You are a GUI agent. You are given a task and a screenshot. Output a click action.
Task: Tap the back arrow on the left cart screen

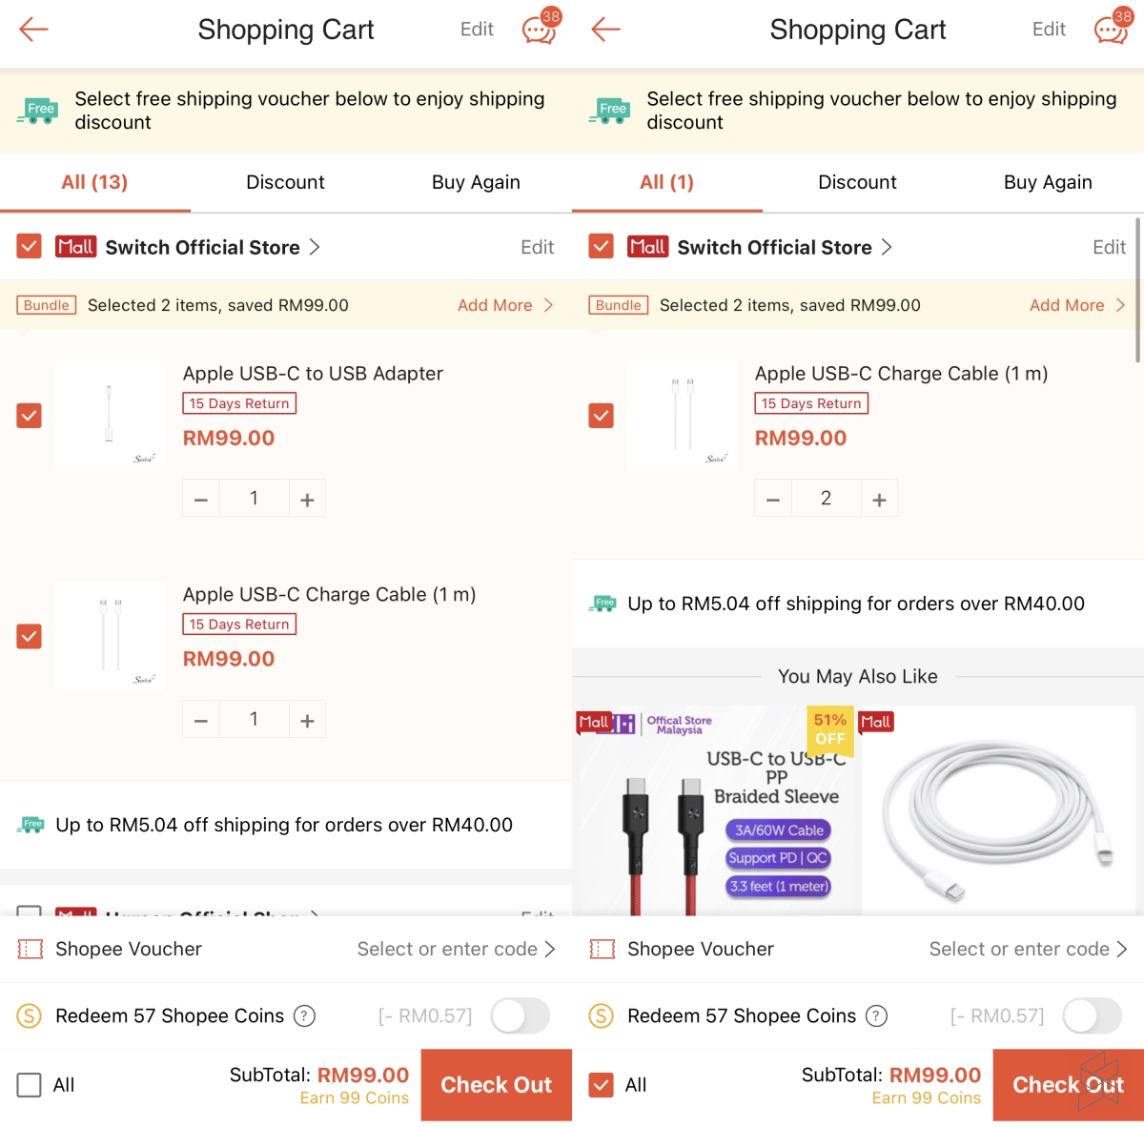pos(33,30)
